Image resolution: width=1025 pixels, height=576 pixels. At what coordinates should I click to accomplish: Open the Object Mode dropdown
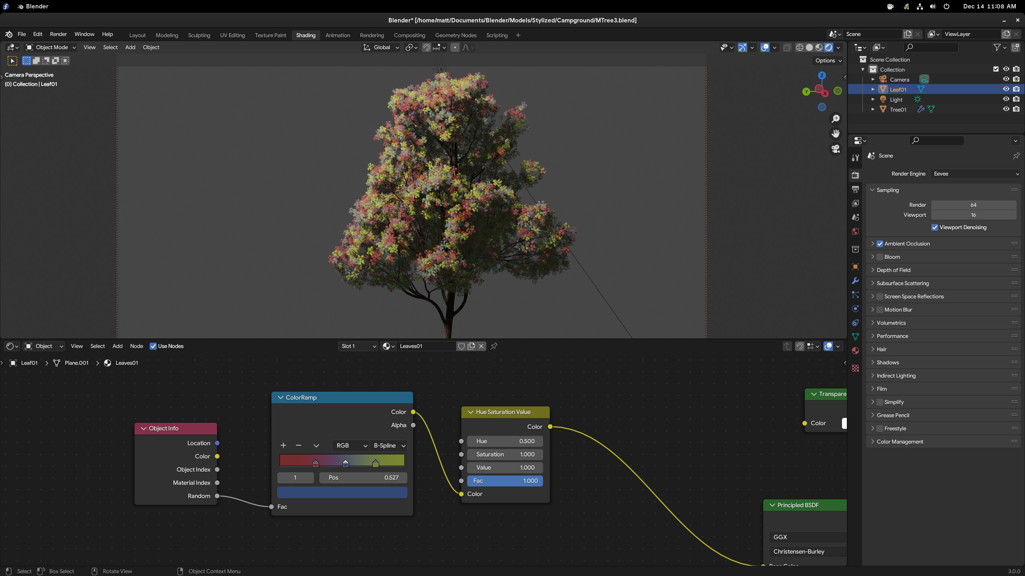[51, 48]
